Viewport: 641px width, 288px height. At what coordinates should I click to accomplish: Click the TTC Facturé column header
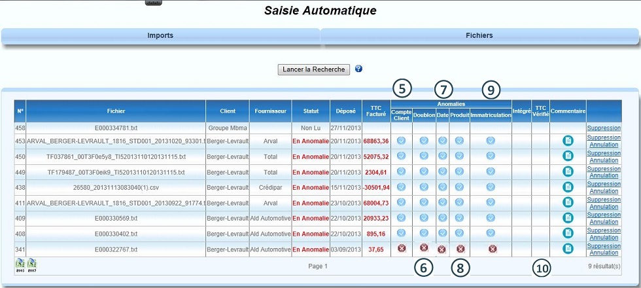376,111
